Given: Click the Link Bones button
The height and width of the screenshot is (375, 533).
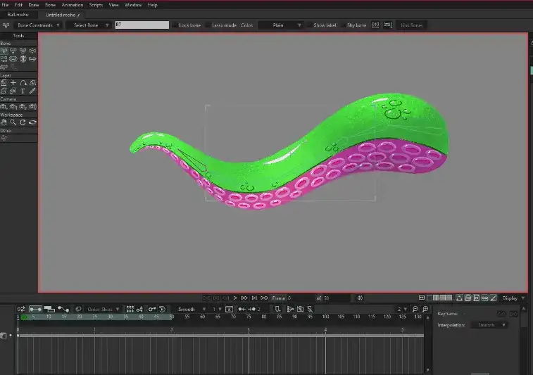Looking at the screenshot, I should pos(412,25).
